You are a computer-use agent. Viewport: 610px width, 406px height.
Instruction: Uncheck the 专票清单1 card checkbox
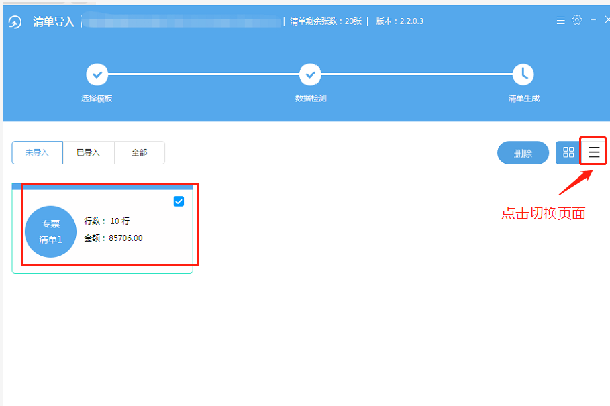pos(179,201)
